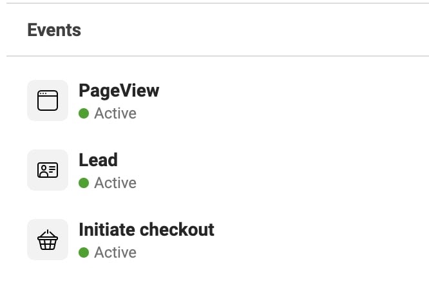Click Active status text under Initiate checkout
This screenshot has width=429, height=286.
coord(115,253)
